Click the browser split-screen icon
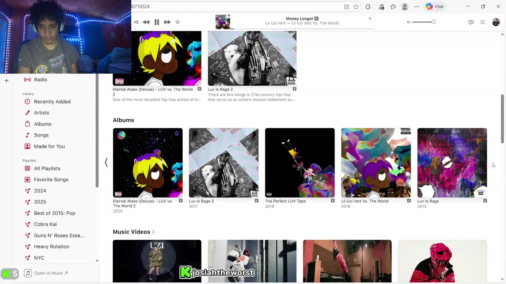The image size is (506, 284). click(x=347, y=7)
